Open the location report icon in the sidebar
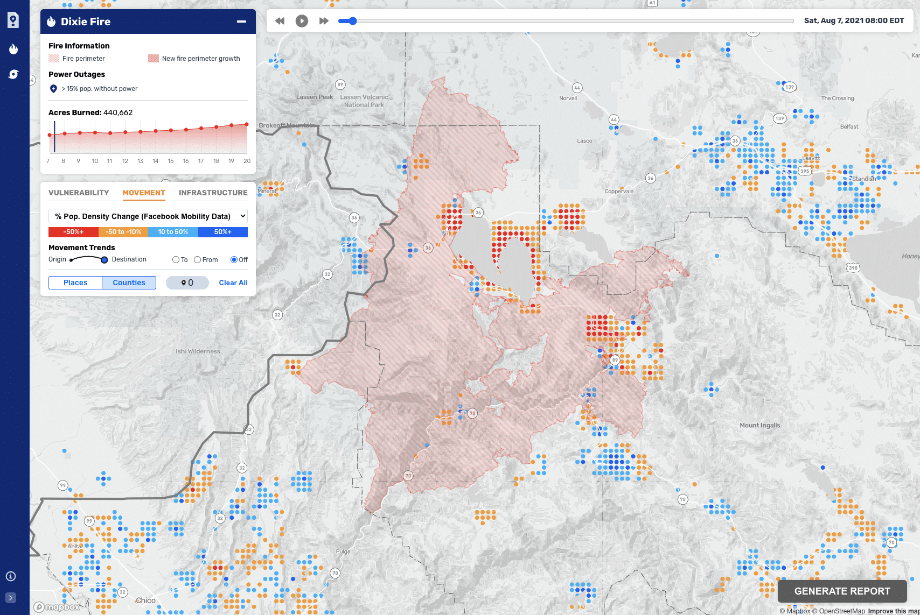 coord(13,19)
